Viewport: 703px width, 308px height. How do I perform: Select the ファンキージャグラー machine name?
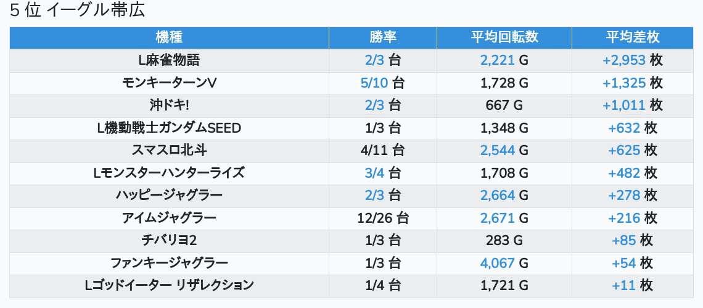[x=169, y=263]
